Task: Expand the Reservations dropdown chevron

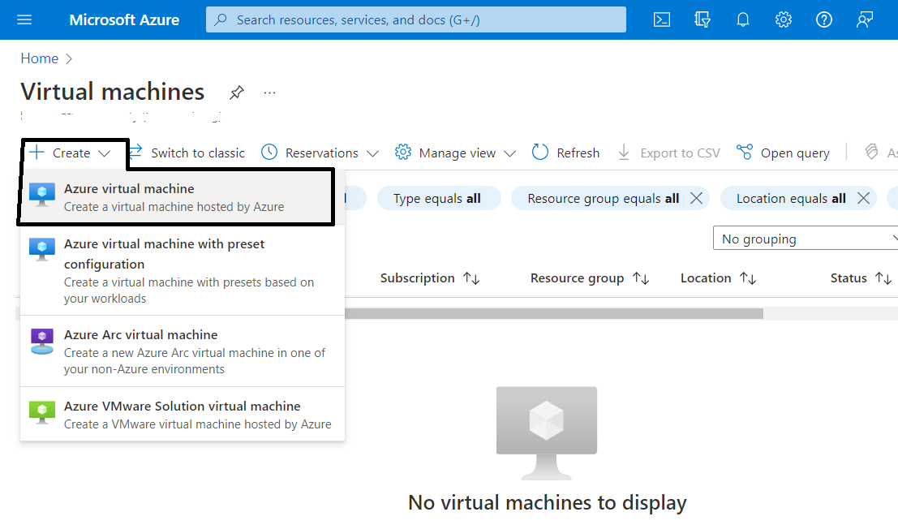Action: click(373, 153)
